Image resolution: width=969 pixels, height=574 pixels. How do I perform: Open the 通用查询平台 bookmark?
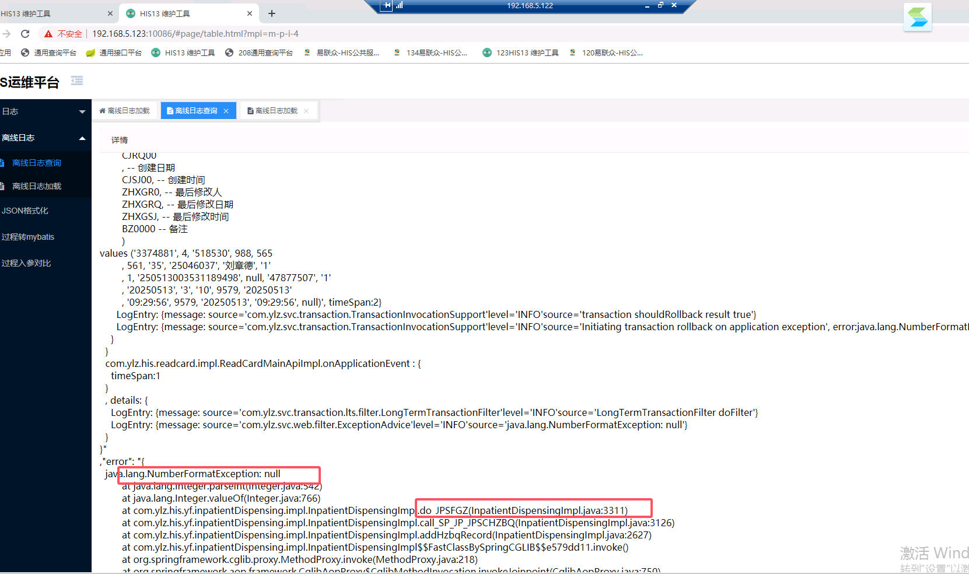(x=48, y=52)
